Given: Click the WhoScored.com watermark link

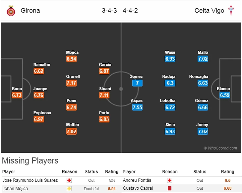Looking at the screenshot, I should [x=220, y=148].
